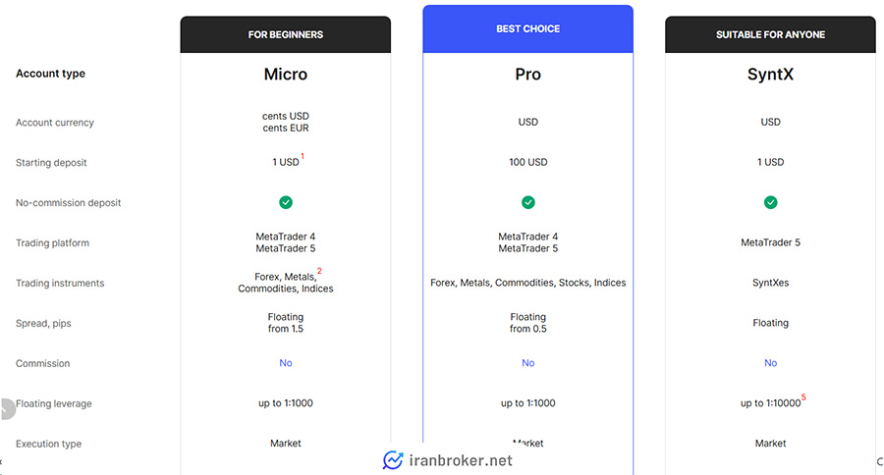Click the SyntX account title
This screenshot has height=475, width=884.
770,75
